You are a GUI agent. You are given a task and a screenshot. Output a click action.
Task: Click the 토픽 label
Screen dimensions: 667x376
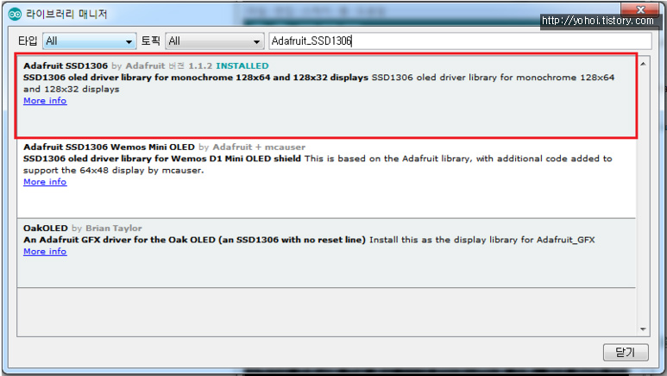(151, 41)
